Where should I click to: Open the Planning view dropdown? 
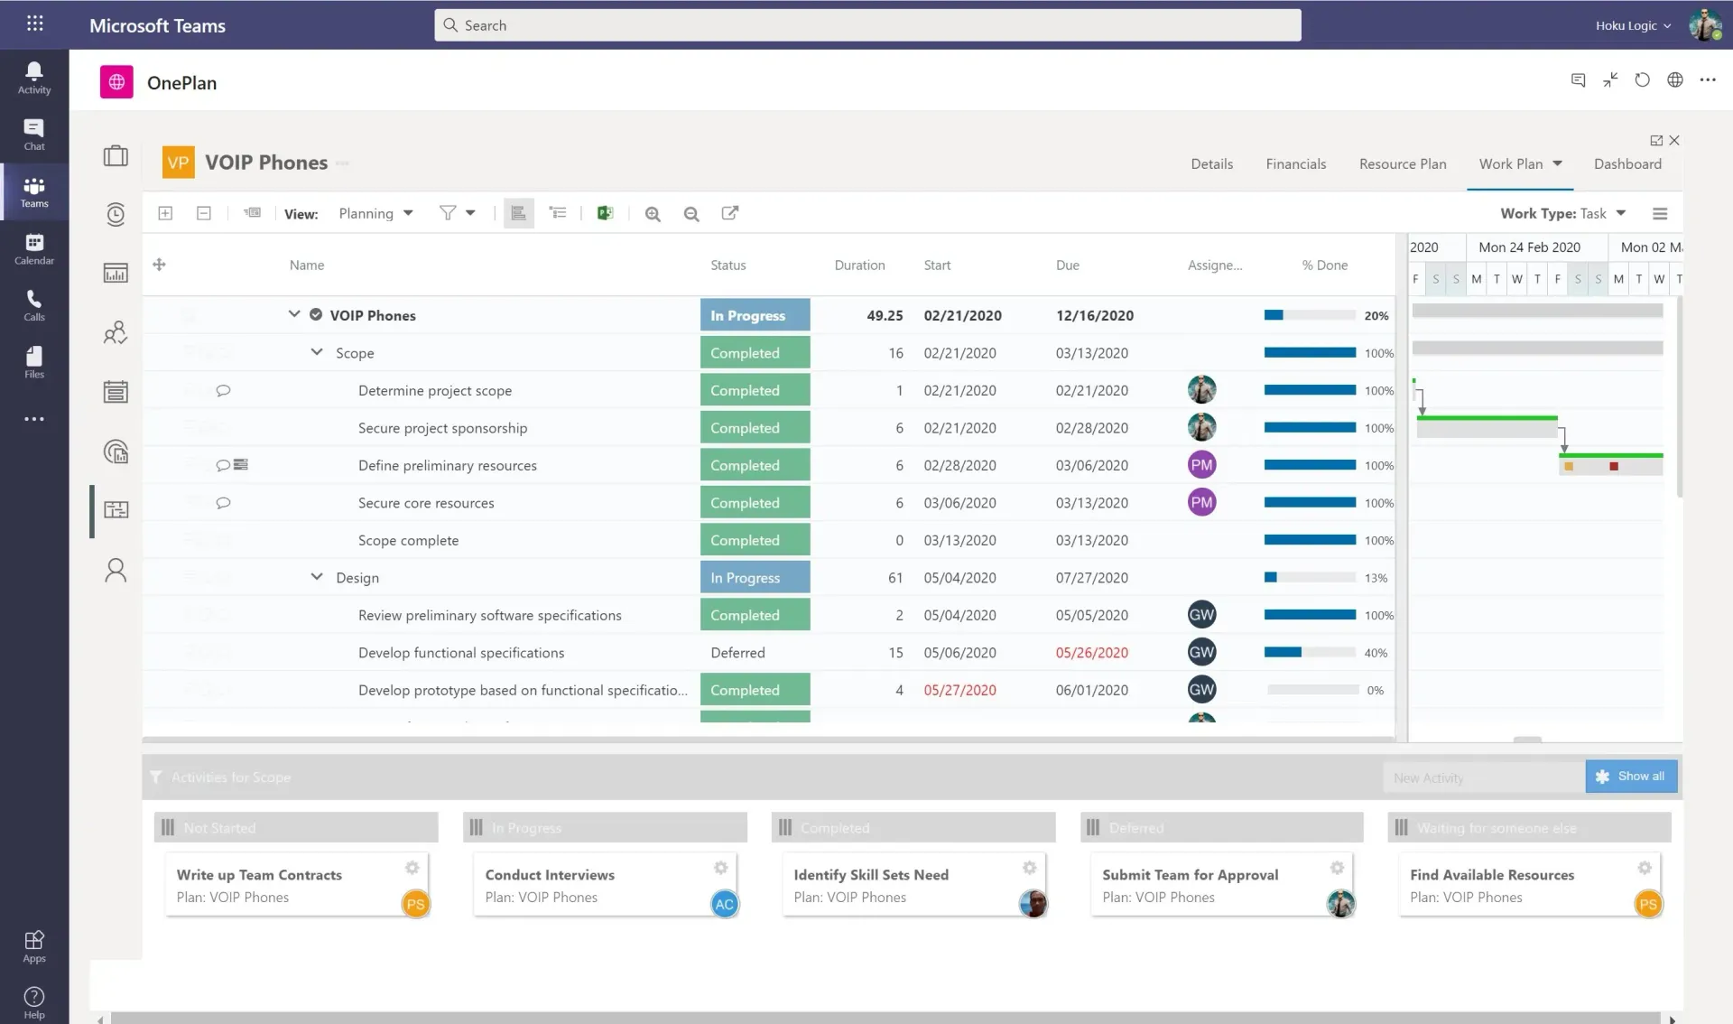[x=375, y=214]
